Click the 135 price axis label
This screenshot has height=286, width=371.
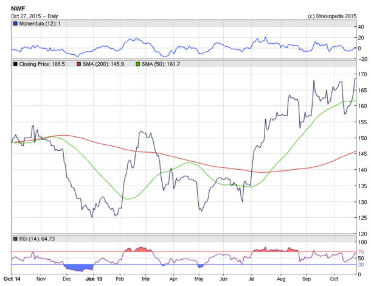pyautogui.click(x=362, y=186)
